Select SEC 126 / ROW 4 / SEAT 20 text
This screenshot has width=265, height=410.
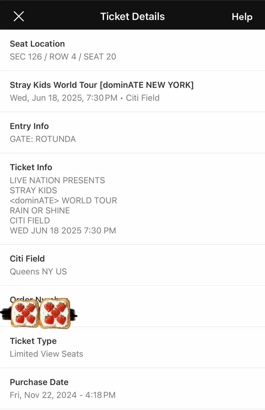click(63, 57)
